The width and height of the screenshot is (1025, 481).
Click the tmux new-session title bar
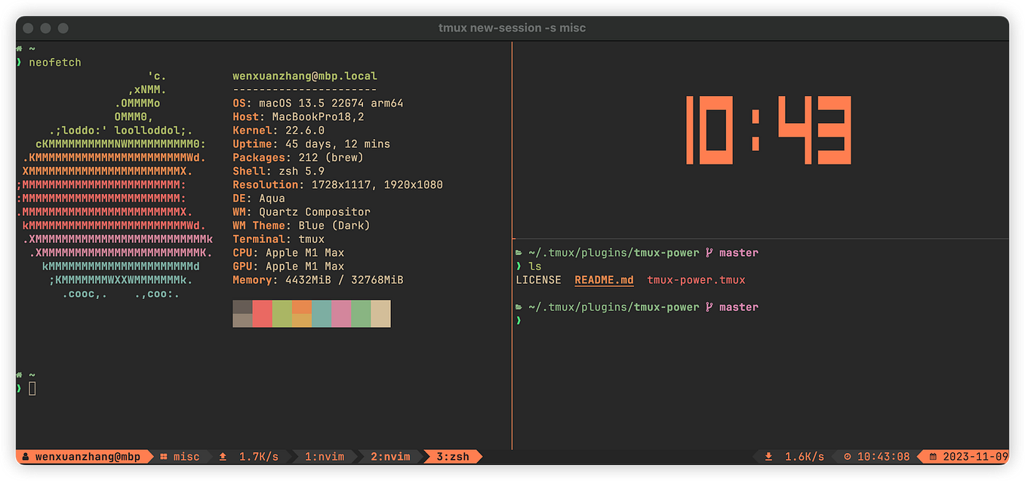(x=512, y=27)
